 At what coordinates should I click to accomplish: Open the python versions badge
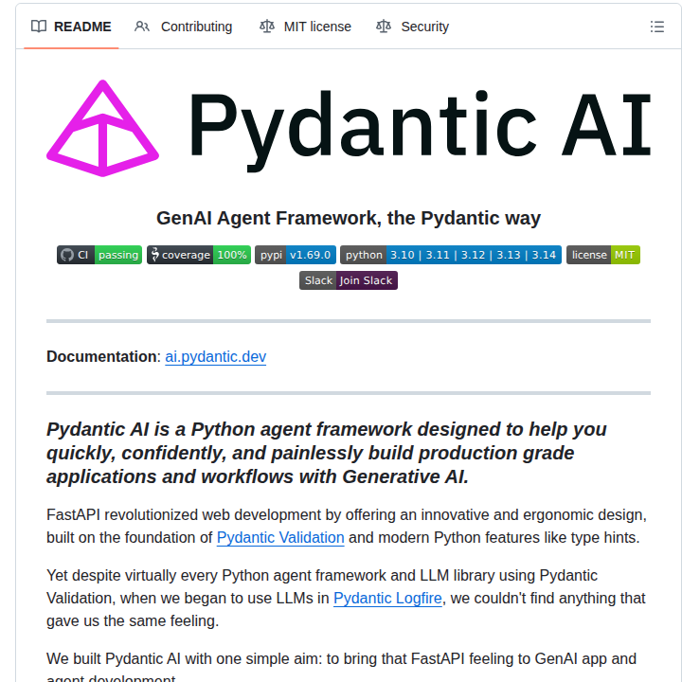tap(451, 255)
